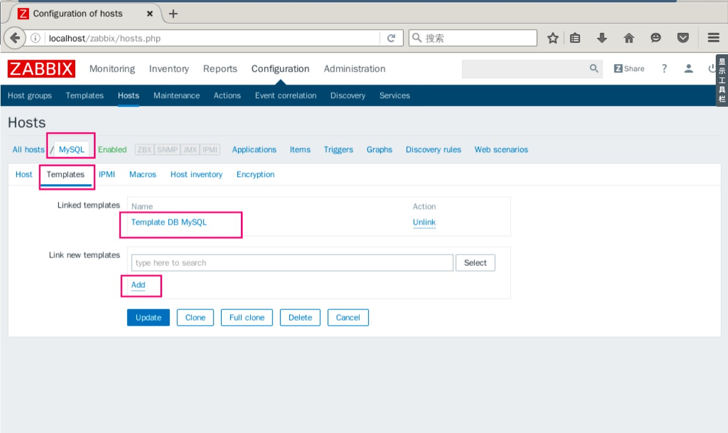The image size is (728, 433).
Task: Switch to the Macros tab
Action: pos(142,174)
